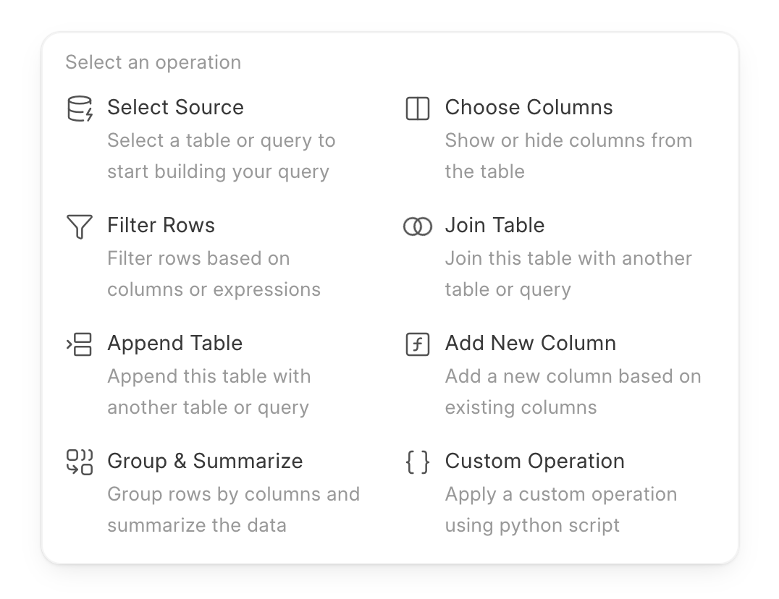Click the Select Source database icon
Image resolution: width=779 pixels, height=599 pixels.
(x=80, y=109)
